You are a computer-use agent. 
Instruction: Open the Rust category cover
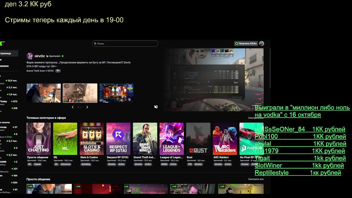(198, 139)
